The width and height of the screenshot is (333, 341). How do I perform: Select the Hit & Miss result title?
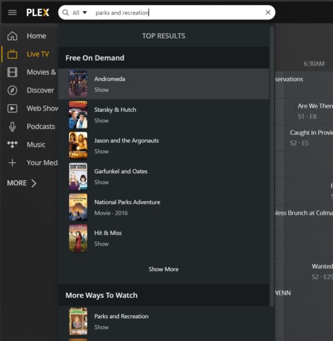tap(108, 233)
